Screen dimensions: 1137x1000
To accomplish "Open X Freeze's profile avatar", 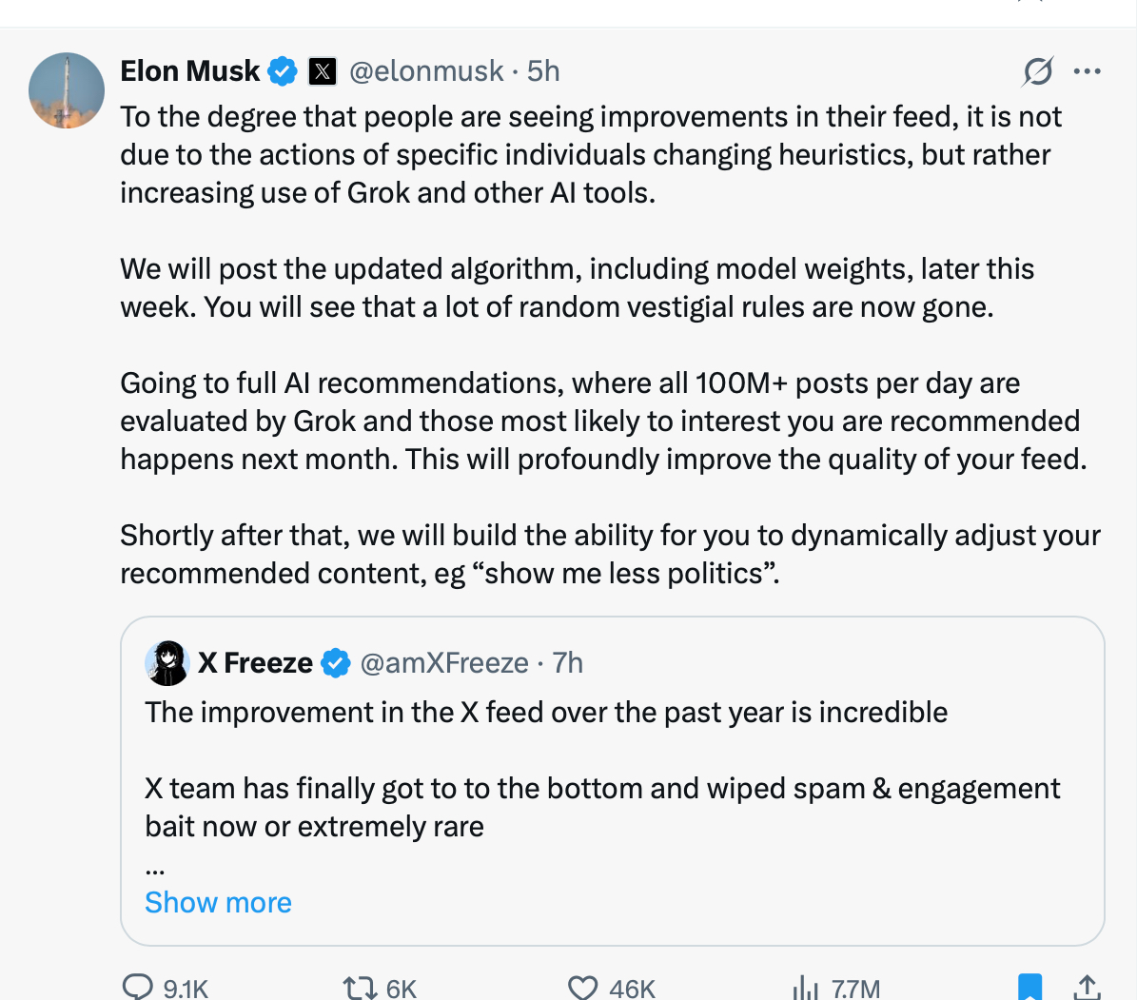I will [167, 663].
